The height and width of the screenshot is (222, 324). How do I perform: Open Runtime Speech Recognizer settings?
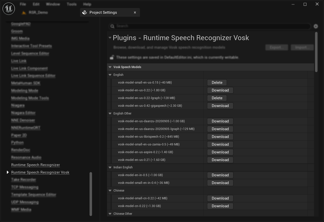coord(35,165)
